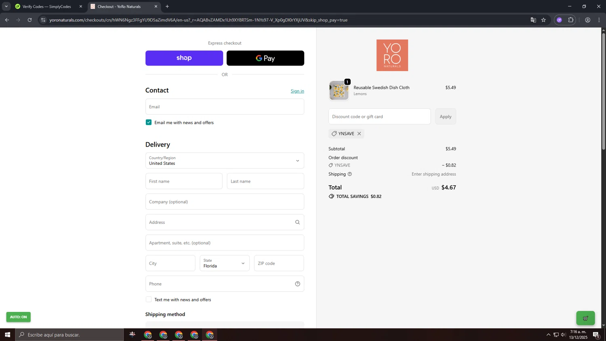Viewport: 606px width, 341px height.
Task: Open the Extensions puzzle icon
Action: (571, 20)
